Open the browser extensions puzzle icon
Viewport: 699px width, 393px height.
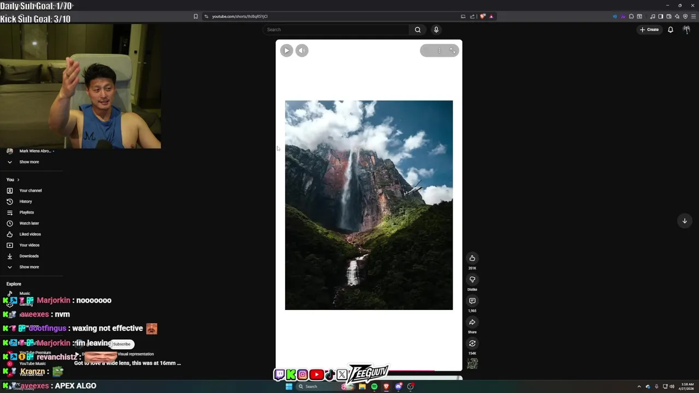click(x=631, y=16)
